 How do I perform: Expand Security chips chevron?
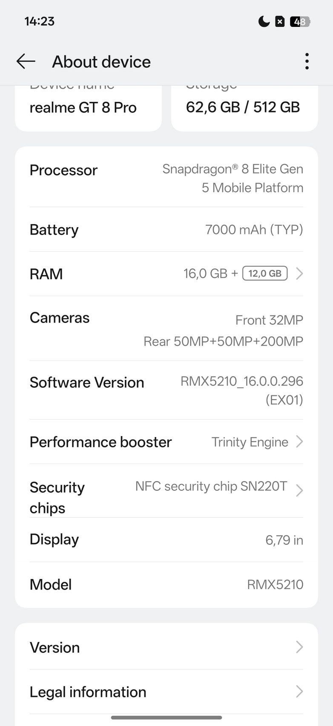299,490
